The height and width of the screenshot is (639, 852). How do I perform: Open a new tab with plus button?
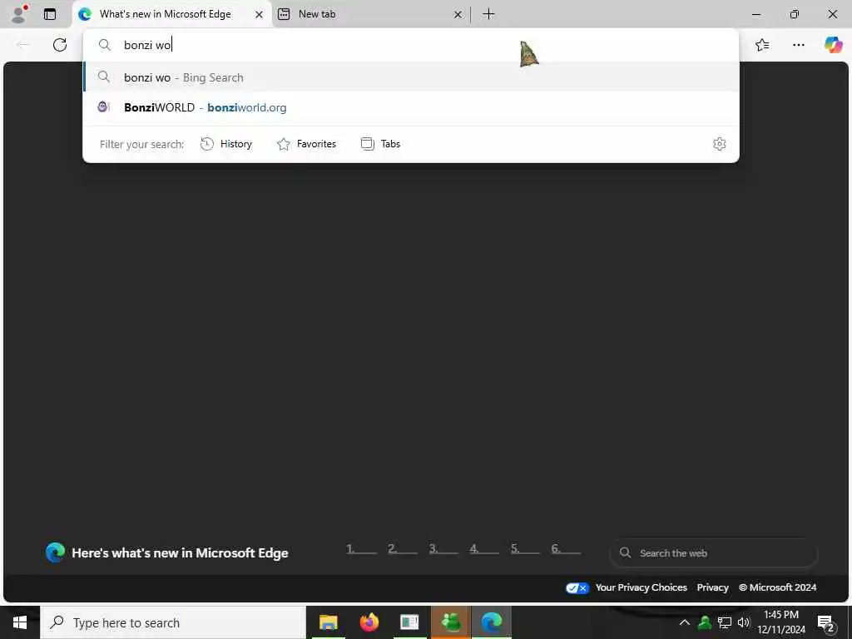tap(488, 14)
